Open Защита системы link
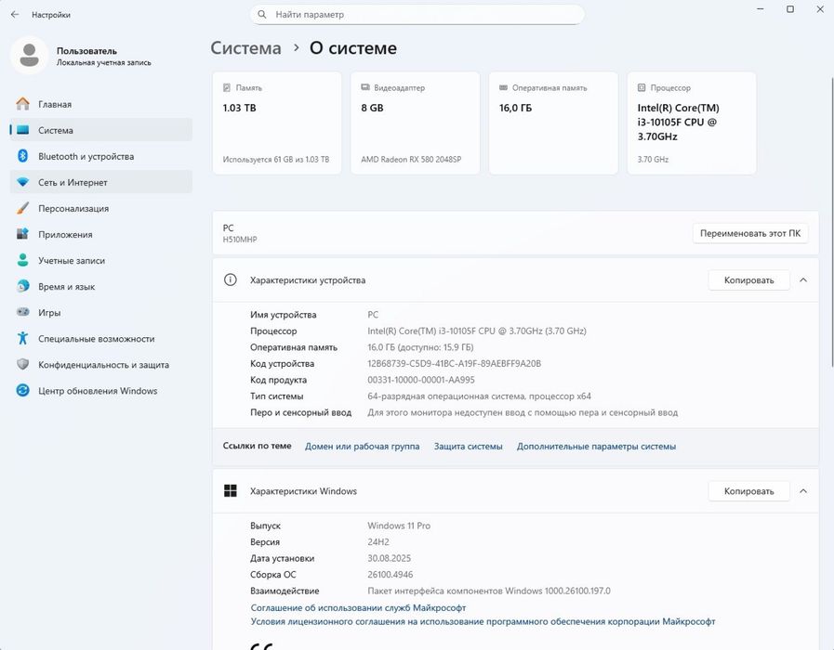The image size is (834, 650). click(468, 446)
